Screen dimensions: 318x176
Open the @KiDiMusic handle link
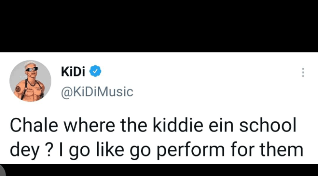tap(97, 92)
